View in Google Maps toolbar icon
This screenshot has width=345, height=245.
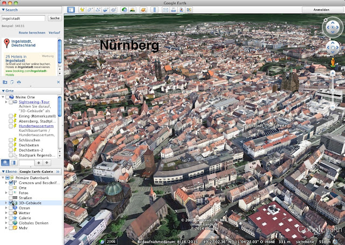[189, 10]
